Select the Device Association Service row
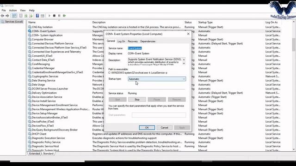This screenshot has width=296, height=166. 154,97
